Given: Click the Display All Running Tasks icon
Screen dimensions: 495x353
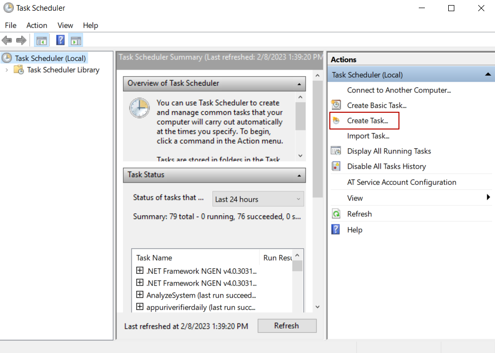Looking at the screenshot, I should (x=336, y=151).
